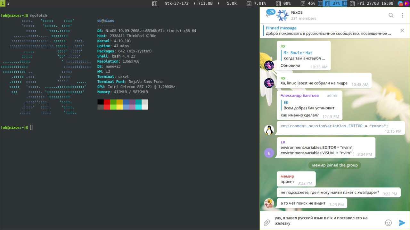Click the Packages 642 line

point(125,51)
